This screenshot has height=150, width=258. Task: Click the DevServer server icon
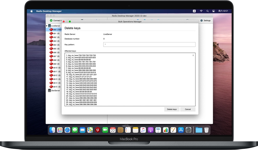[50, 90]
